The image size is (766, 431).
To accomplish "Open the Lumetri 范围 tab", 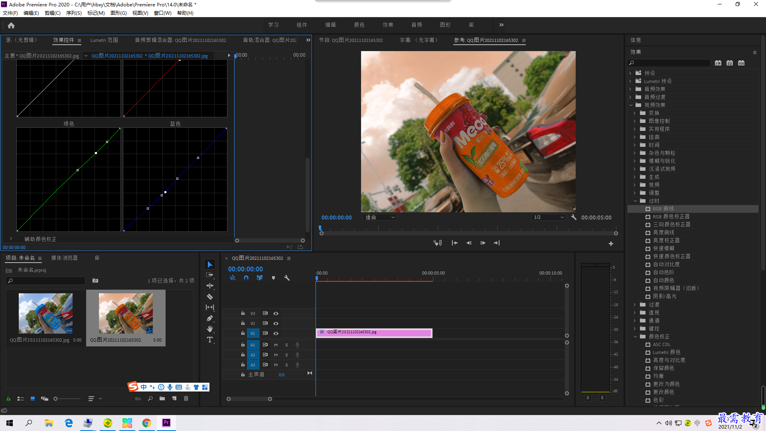I will (104, 40).
